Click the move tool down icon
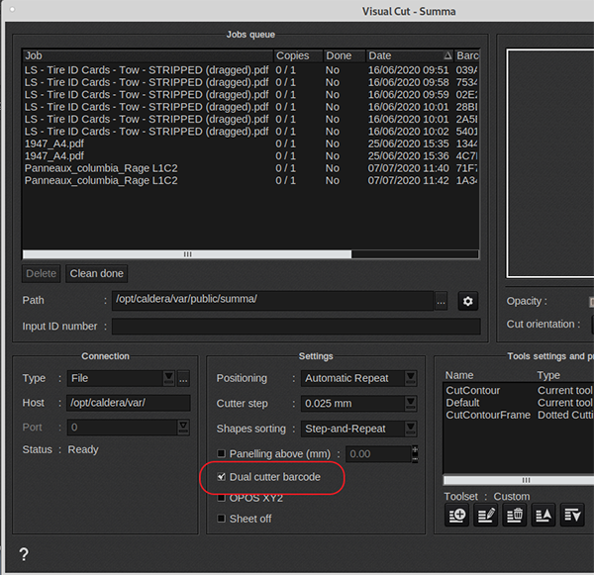 [x=572, y=516]
